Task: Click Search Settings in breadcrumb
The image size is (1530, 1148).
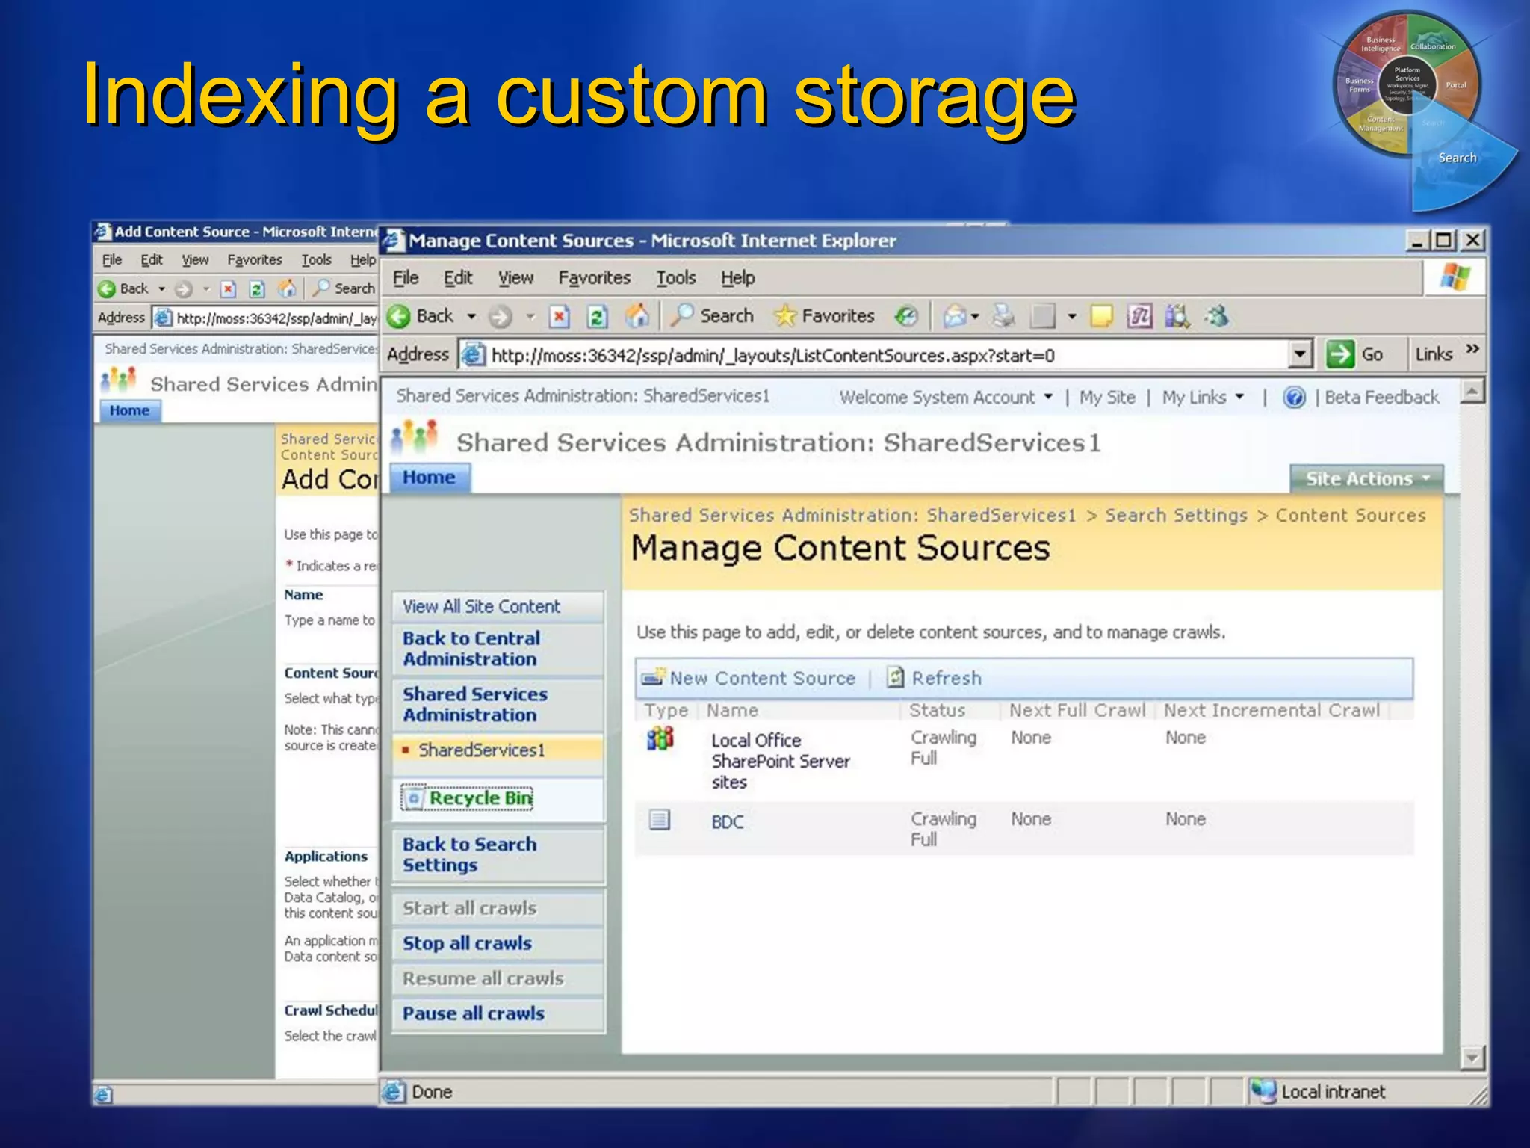Action: (x=1176, y=515)
